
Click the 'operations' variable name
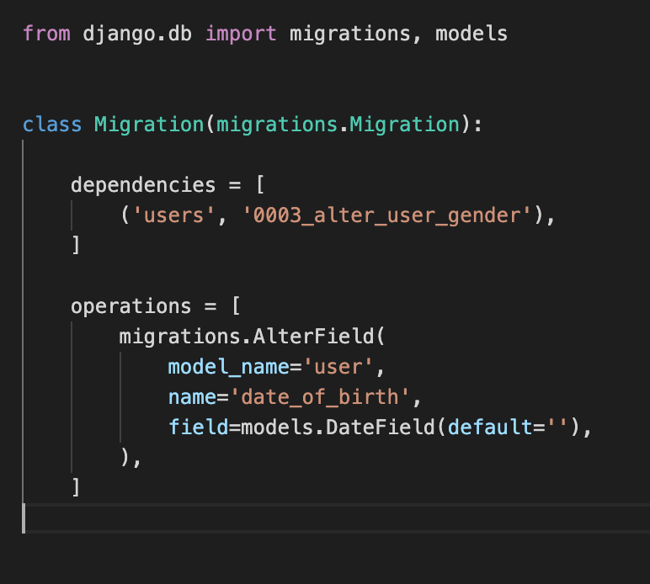tap(131, 307)
